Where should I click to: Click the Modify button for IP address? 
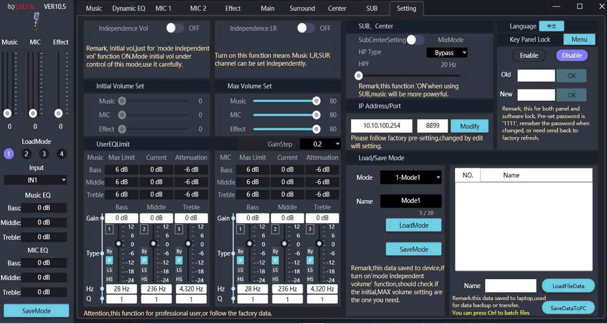pos(470,126)
